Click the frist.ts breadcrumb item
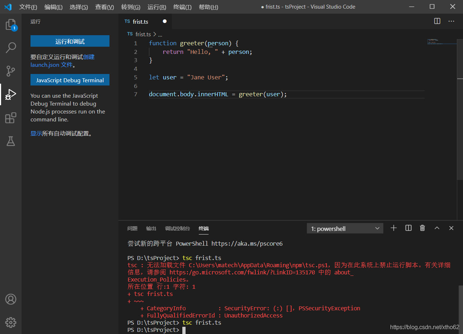463x334 pixels. 143,34
